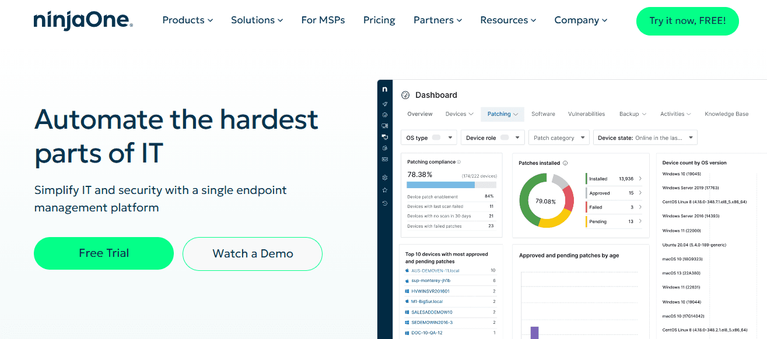Click the Try it now, FREE! button
Image resolution: width=767 pixels, height=339 pixels.
click(688, 21)
